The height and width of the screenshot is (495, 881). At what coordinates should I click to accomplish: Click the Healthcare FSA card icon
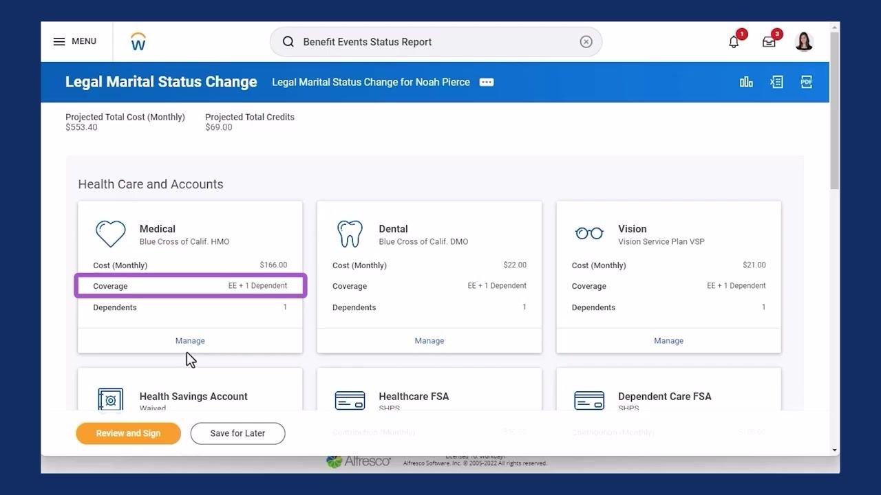coord(350,400)
